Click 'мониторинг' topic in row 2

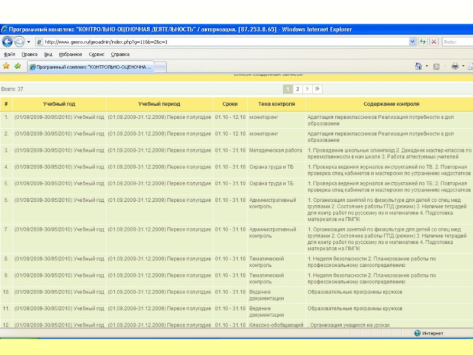point(264,134)
